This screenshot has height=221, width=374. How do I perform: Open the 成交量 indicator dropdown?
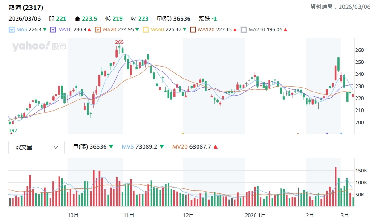37,147
